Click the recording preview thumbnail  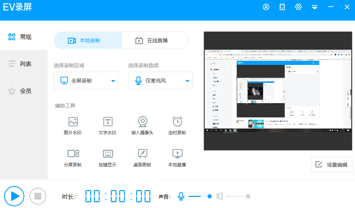coord(278,91)
